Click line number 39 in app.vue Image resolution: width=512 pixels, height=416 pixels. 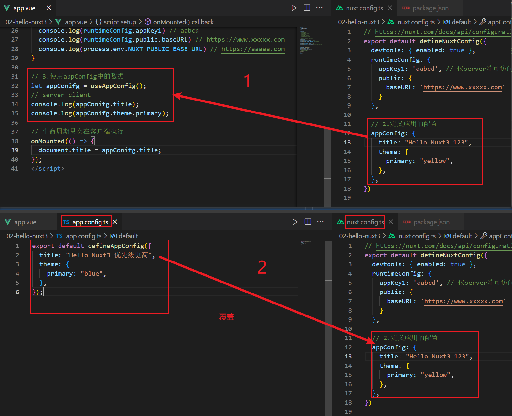(15, 150)
